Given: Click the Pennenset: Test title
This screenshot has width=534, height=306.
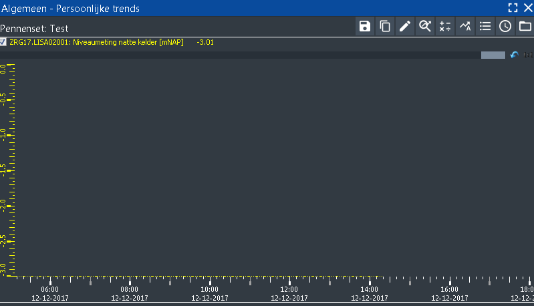Looking at the screenshot, I should click(35, 29).
